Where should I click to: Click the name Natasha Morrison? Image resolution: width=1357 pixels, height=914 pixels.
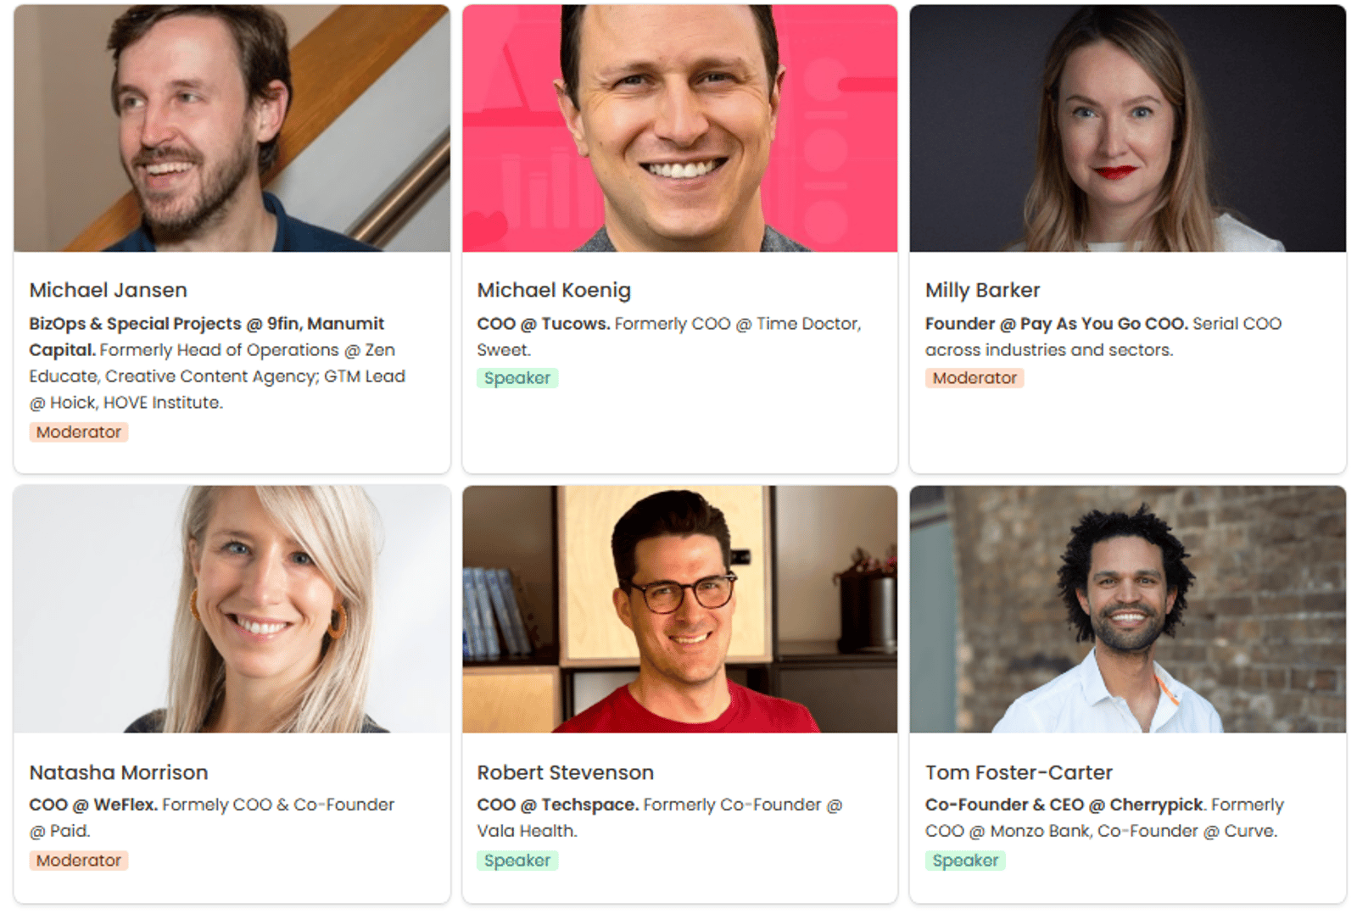[119, 772]
